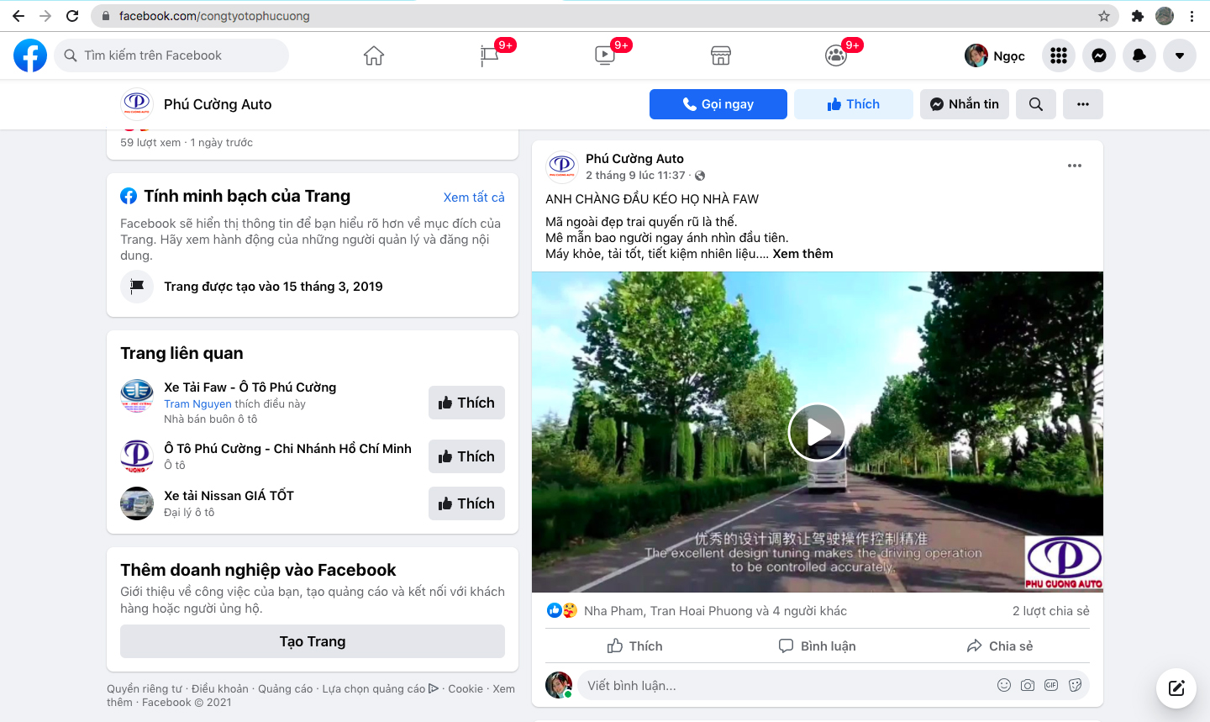Open Cookie footer link

pos(466,689)
